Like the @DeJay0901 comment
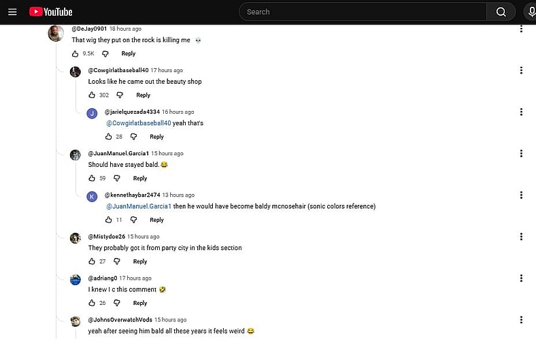The height and width of the screenshot is (339, 536). pos(76,54)
